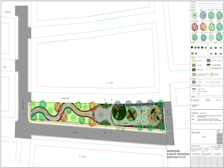Select the white outlined tree symbol in legend
The width and height of the screenshot is (224, 168).
click(211, 37)
